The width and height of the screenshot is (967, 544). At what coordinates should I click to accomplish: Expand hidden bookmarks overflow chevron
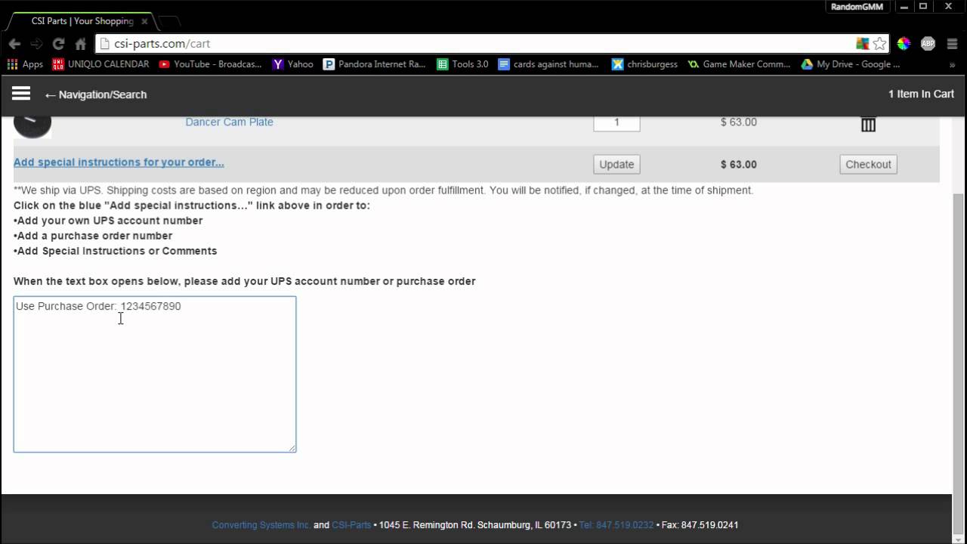tap(953, 64)
